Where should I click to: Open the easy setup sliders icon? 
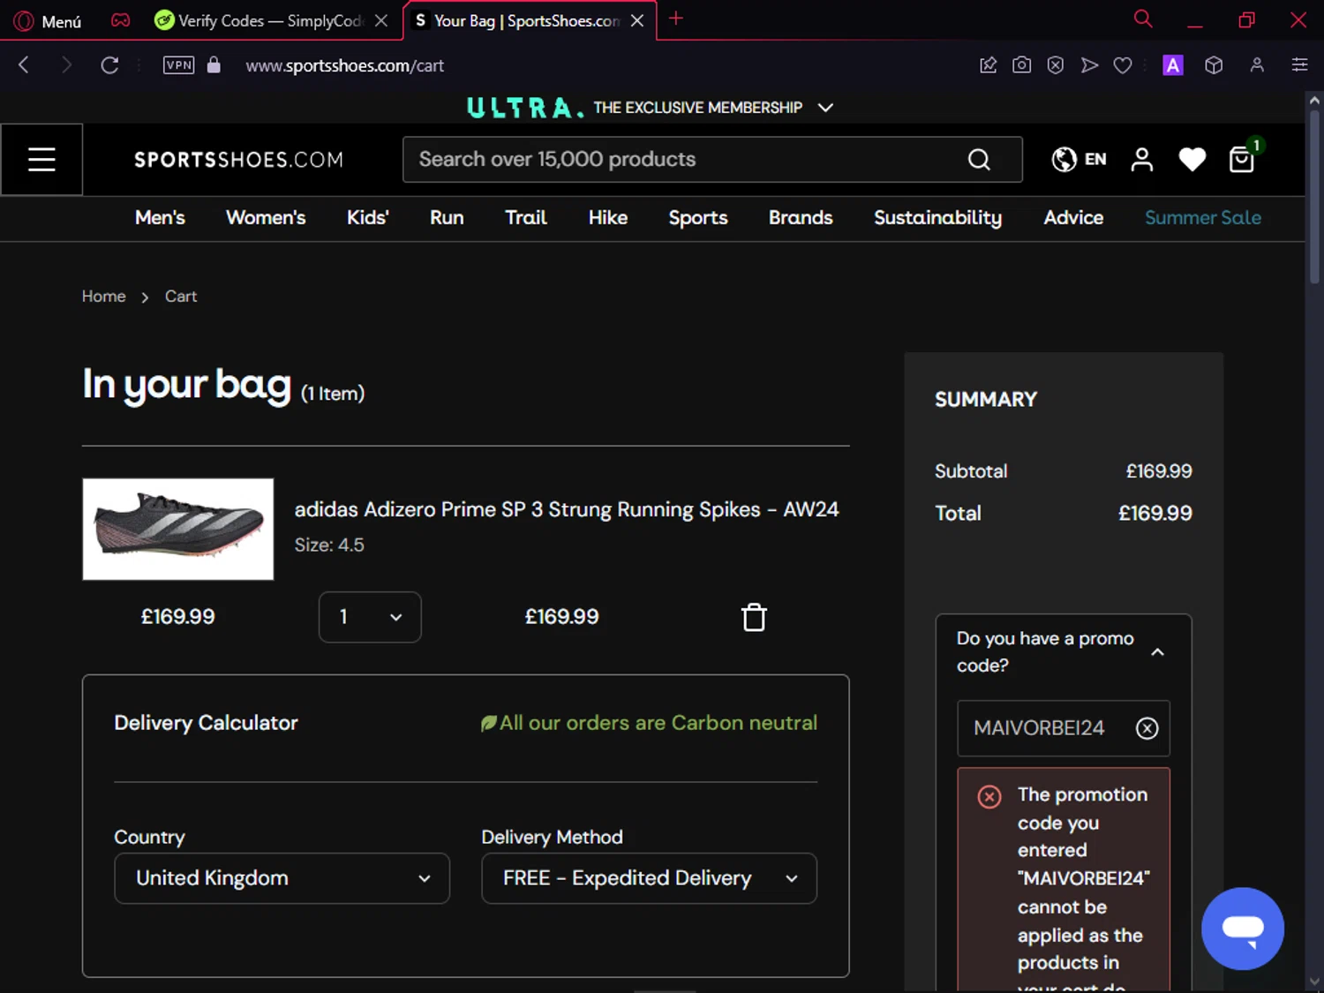tap(1299, 65)
